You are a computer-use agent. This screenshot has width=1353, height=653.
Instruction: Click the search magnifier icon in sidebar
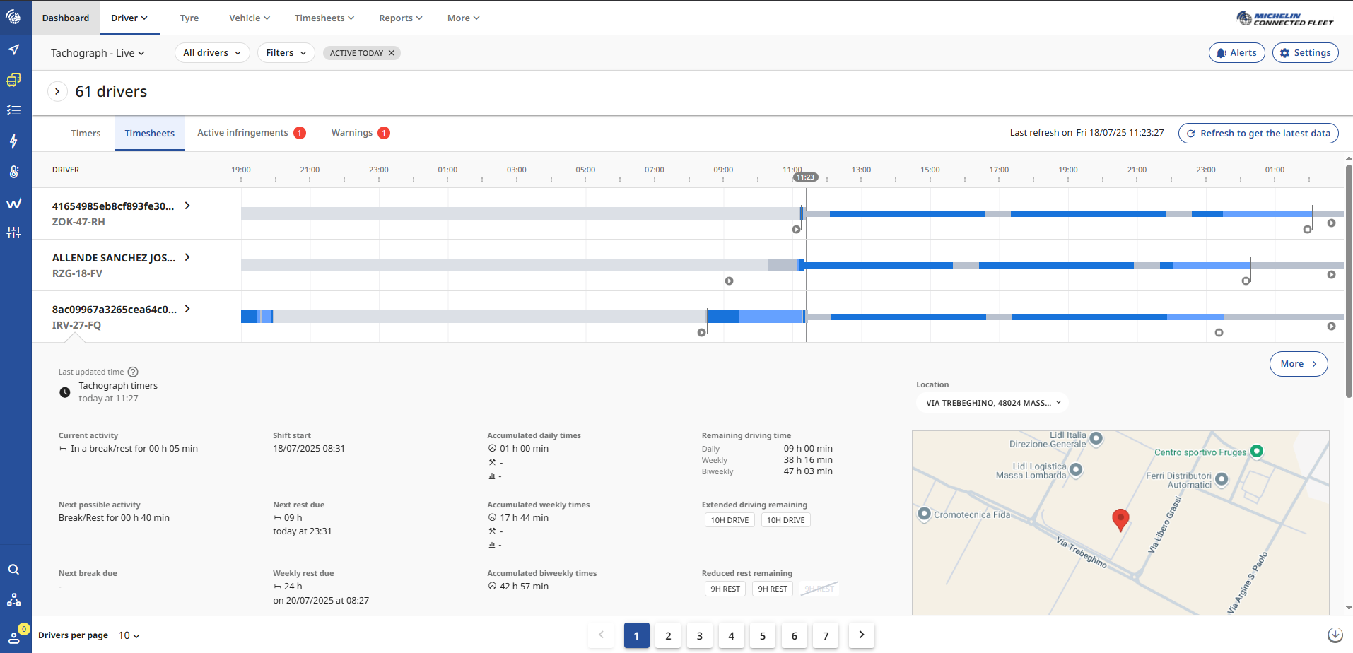(14, 570)
